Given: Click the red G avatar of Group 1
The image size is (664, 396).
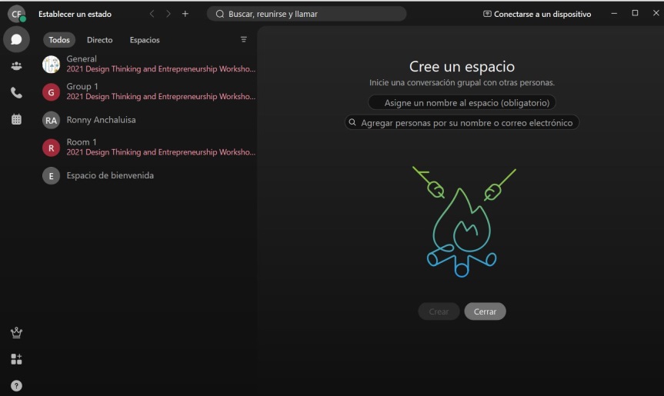Looking at the screenshot, I should tap(52, 92).
